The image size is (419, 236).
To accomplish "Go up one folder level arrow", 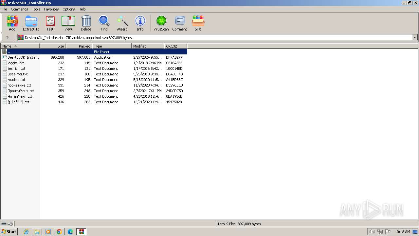I will coord(7,38).
